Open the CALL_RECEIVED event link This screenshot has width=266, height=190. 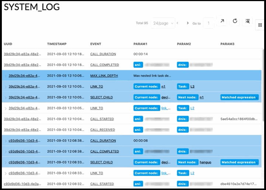102,130
